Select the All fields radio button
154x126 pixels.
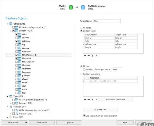pyautogui.click(x=81, y=28)
